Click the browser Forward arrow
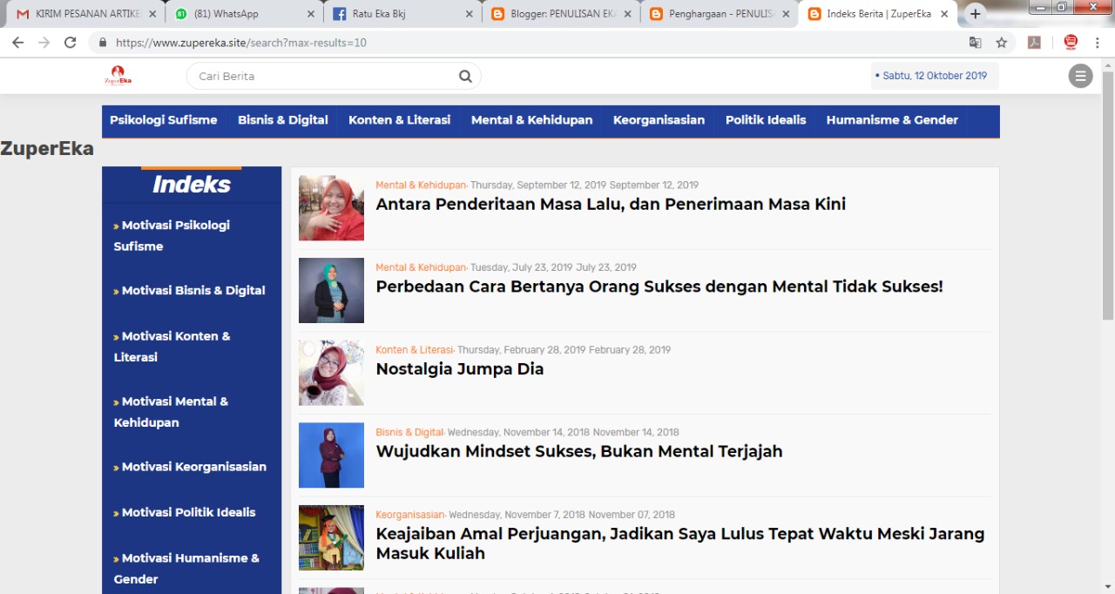The width and height of the screenshot is (1115, 594). pyautogui.click(x=44, y=42)
